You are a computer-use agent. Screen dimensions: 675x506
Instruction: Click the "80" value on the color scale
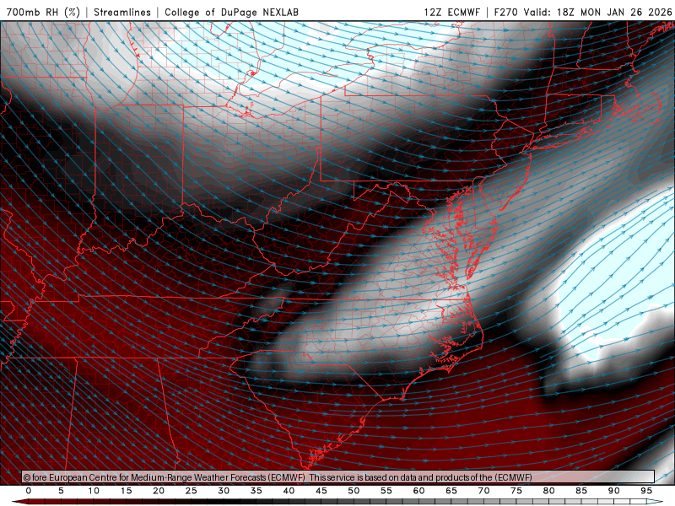point(548,491)
